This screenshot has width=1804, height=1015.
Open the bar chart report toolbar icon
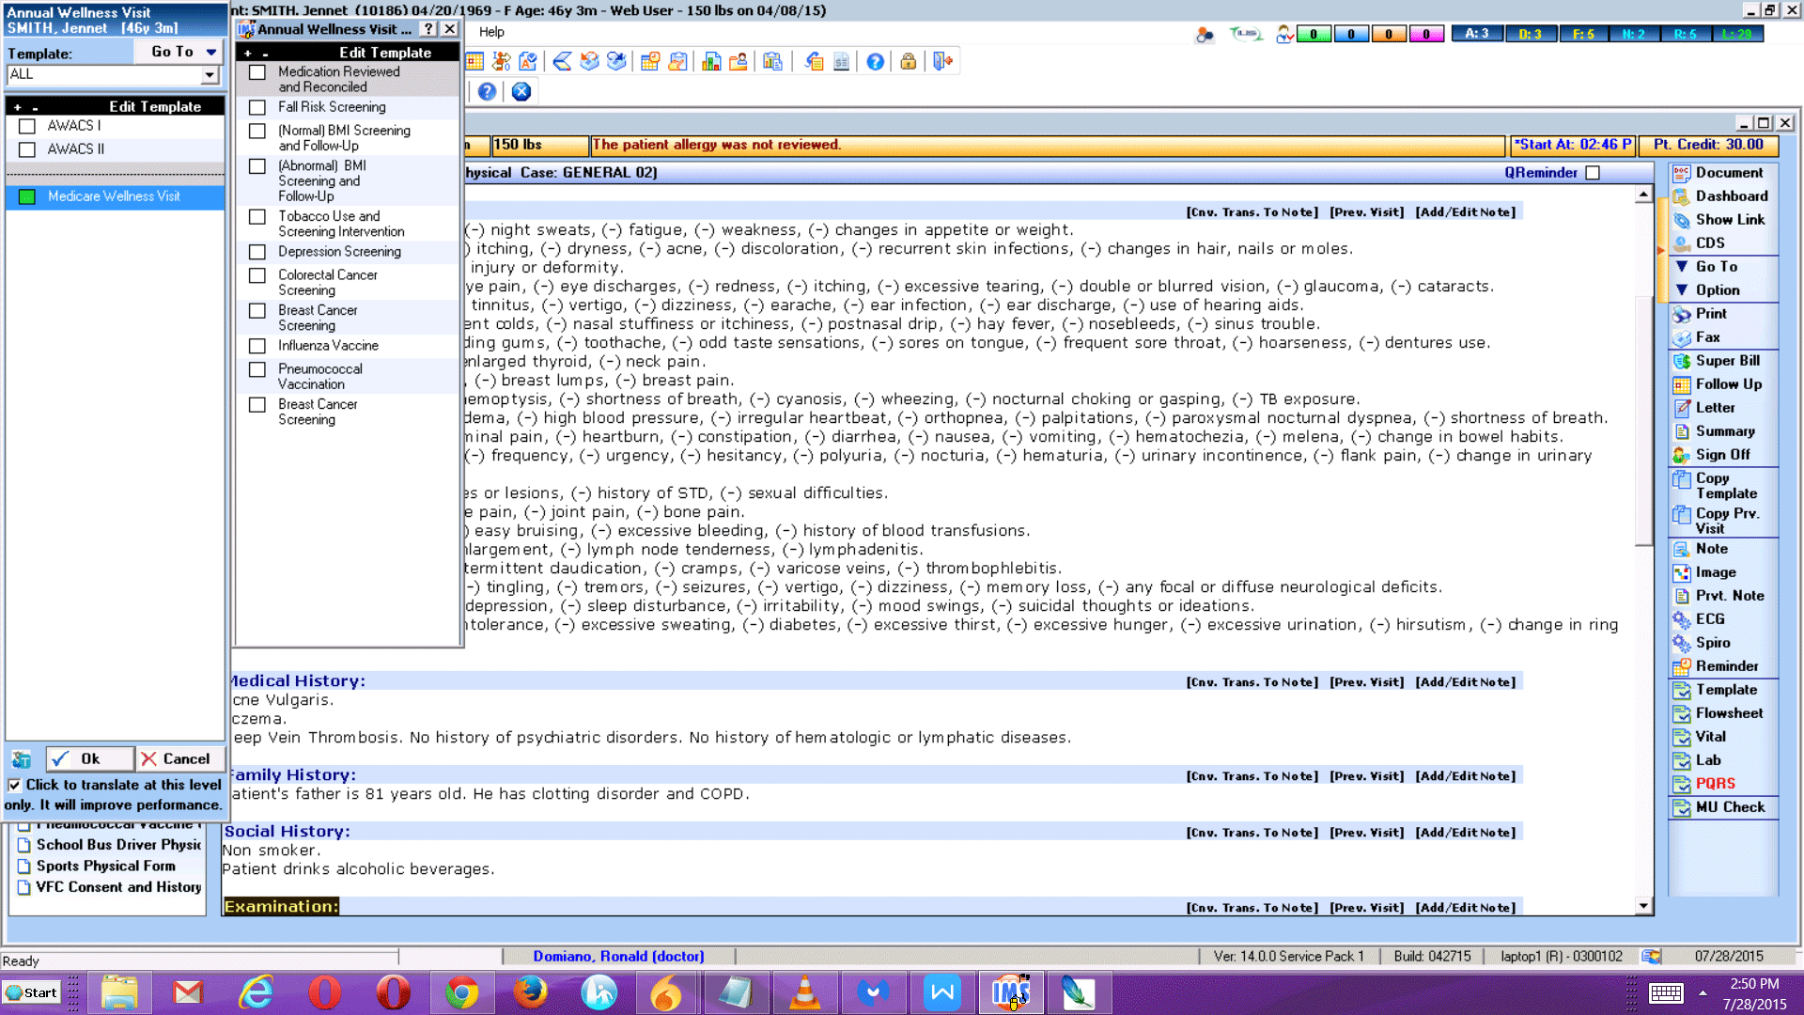pos(711,62)
